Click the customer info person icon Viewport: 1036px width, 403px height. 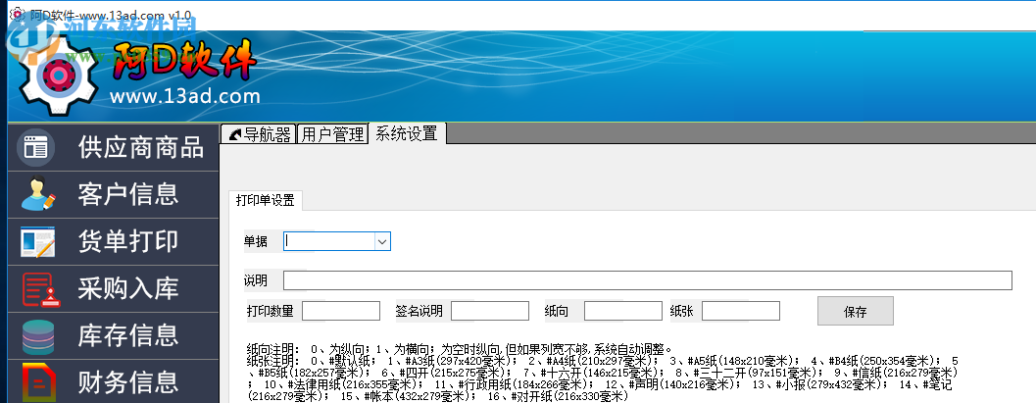[x=37, y=194]
